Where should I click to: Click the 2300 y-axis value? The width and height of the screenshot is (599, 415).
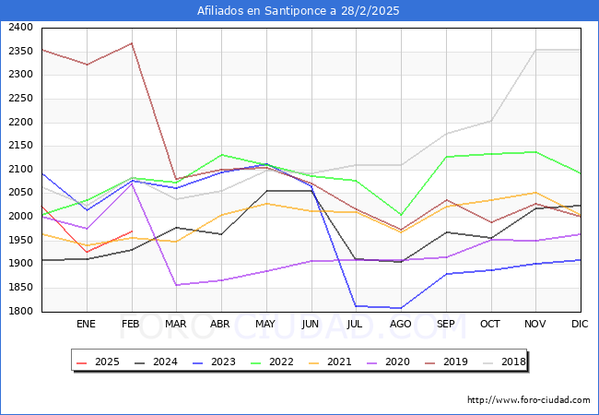click(x=20, y=75)
